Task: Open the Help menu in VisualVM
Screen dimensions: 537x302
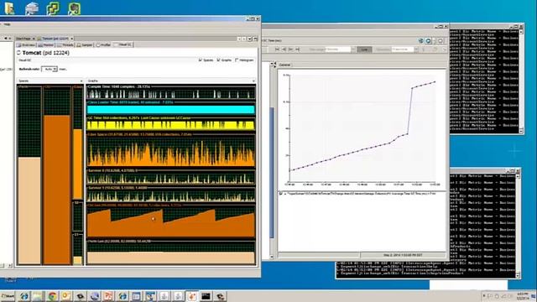Action: pos(7,24)
